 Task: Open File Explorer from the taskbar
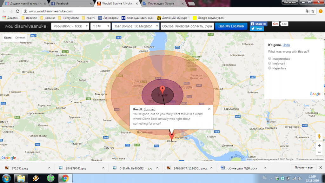point(21,178)
